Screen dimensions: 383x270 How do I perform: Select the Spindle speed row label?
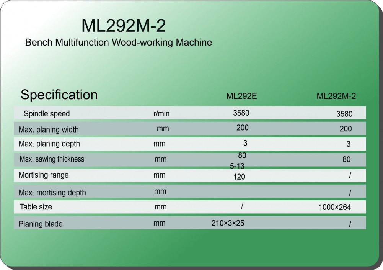click(47, 114)
